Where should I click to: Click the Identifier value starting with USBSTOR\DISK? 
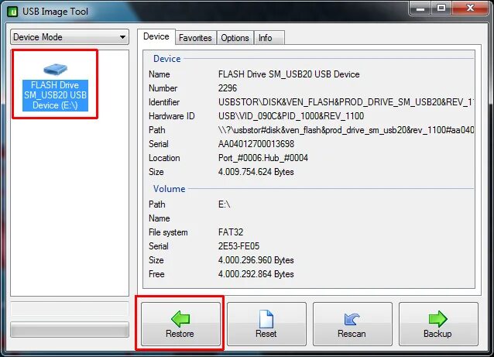pyautogui.click(x=346, y=102)
